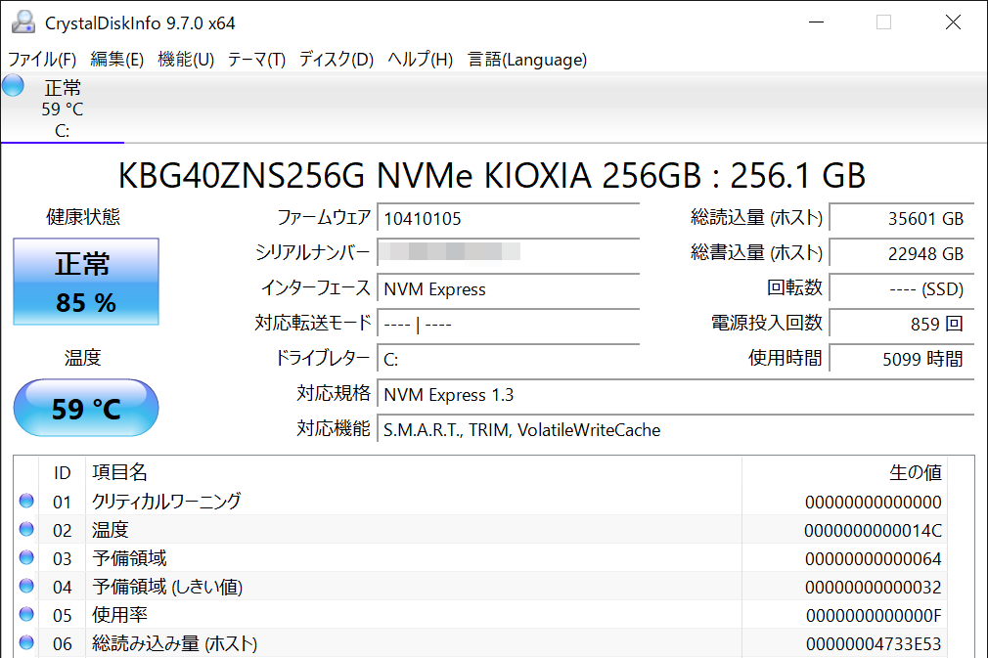
Task: Click the firmware field 10410105
Action: (508, 218)
